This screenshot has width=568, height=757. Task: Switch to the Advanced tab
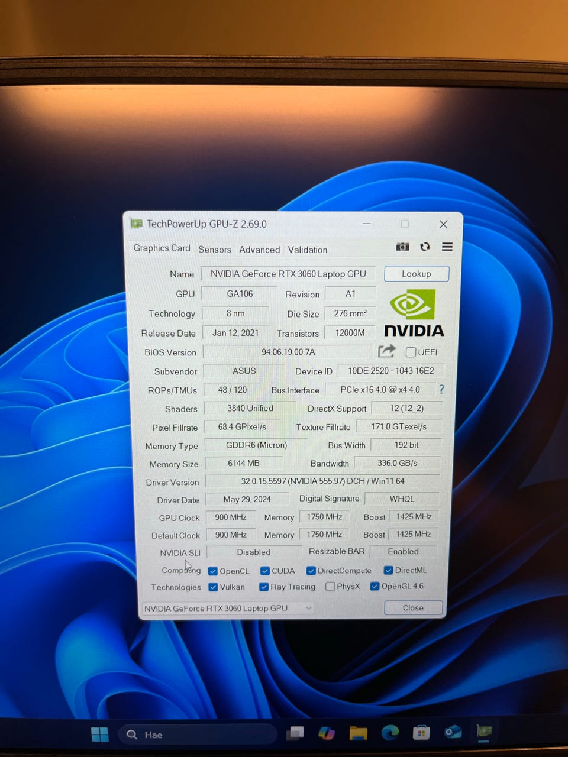[x=259, y=250]
